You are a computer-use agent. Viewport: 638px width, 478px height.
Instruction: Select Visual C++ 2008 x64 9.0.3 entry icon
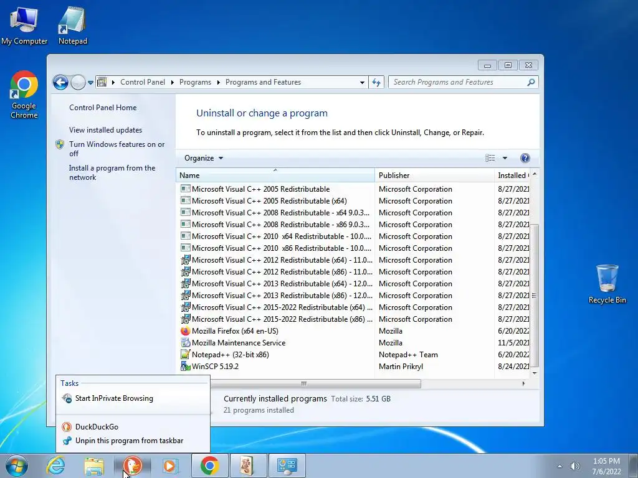pos(186,213)
